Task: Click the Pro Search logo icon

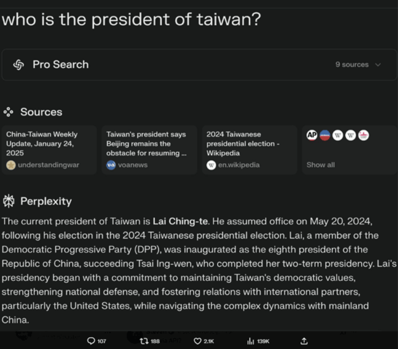Action: point(19,64)
